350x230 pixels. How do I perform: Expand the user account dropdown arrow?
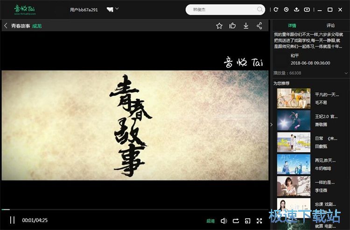click(x=117, y=9)
